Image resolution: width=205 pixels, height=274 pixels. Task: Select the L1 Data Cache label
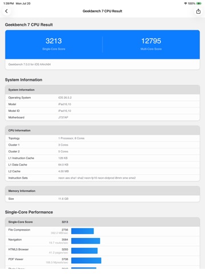pyautogui.click(x=18, y=164)
